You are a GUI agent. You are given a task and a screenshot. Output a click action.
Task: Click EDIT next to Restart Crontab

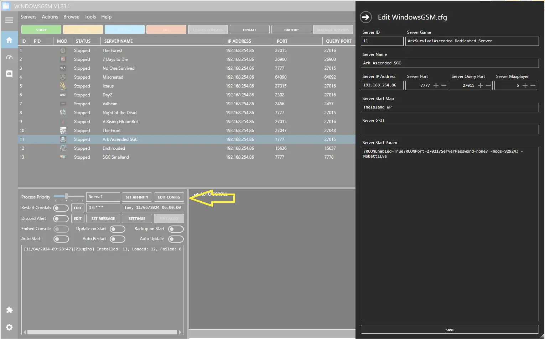(78, 208)
